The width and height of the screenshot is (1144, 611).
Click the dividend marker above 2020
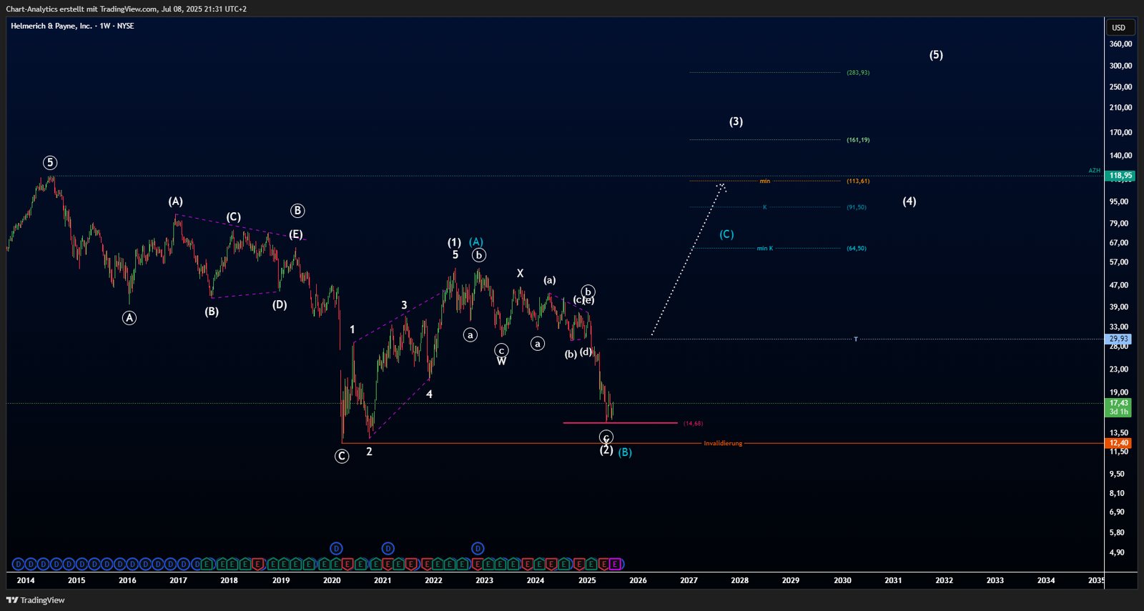tap(336, 549)
